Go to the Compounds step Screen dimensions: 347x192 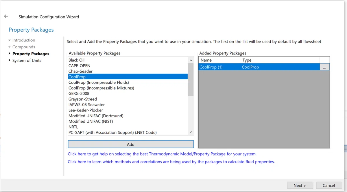click(x=24, y=47)
